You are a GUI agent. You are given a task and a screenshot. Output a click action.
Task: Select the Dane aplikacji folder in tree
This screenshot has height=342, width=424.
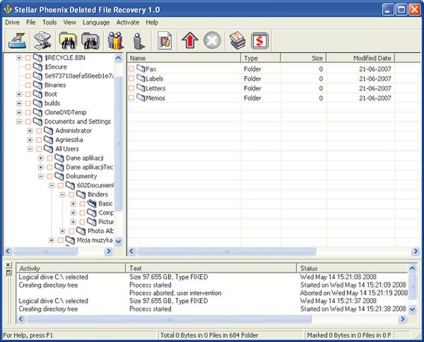tap(85, 158)
